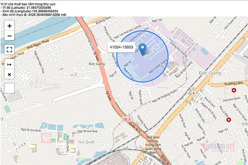Click the VietNamNet watermark logo

tap(217, 147)
